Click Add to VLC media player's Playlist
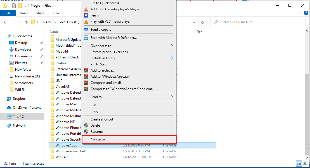The width and height of the screenshot is (310, 168). click(115, 9)
